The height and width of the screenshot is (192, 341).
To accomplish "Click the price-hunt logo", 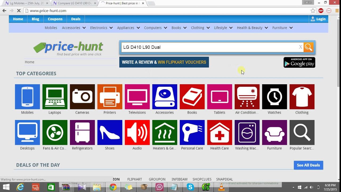I will point(68,48).
